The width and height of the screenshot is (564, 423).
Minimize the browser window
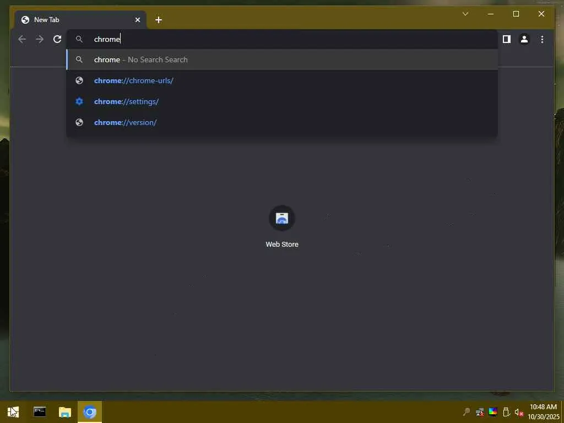click(x=490, y=14)
